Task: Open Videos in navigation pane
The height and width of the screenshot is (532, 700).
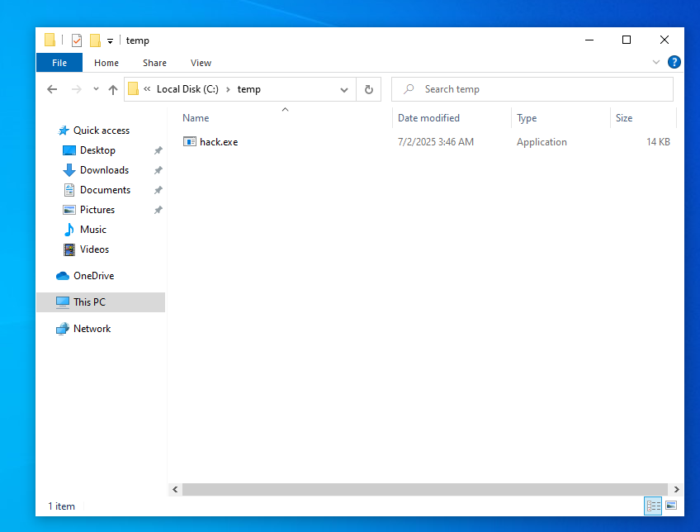Action: pos(94,249)
